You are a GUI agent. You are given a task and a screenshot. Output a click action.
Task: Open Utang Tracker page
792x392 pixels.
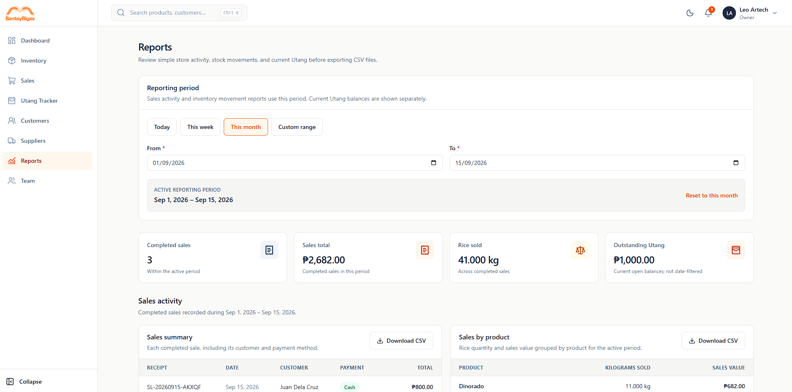click(x=47, y=101)
